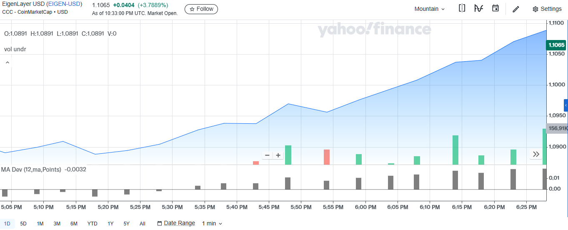Select the 5Y range
Screen dimensions: 568x230
pyautogui.click(x=126, y=223)
